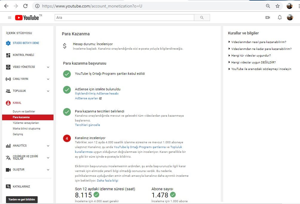300x204 pixels.
Task: Expand Çeviriler ve Çeviri Yazılar chevron
Action: [x=48, y=158]
